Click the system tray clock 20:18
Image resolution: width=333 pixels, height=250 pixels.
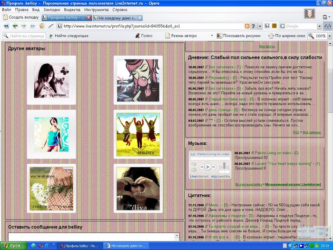325,246
